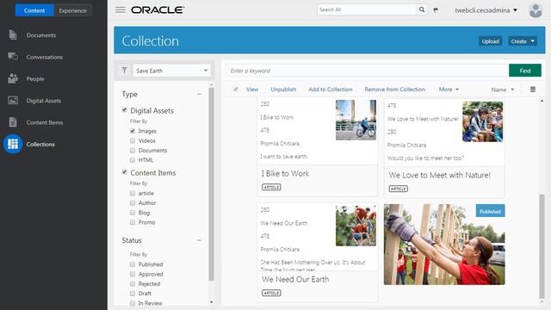Image resolution: width=551 pixels, height=310 pixels.
Task: Check the Draft status filter
Action: 133,293
